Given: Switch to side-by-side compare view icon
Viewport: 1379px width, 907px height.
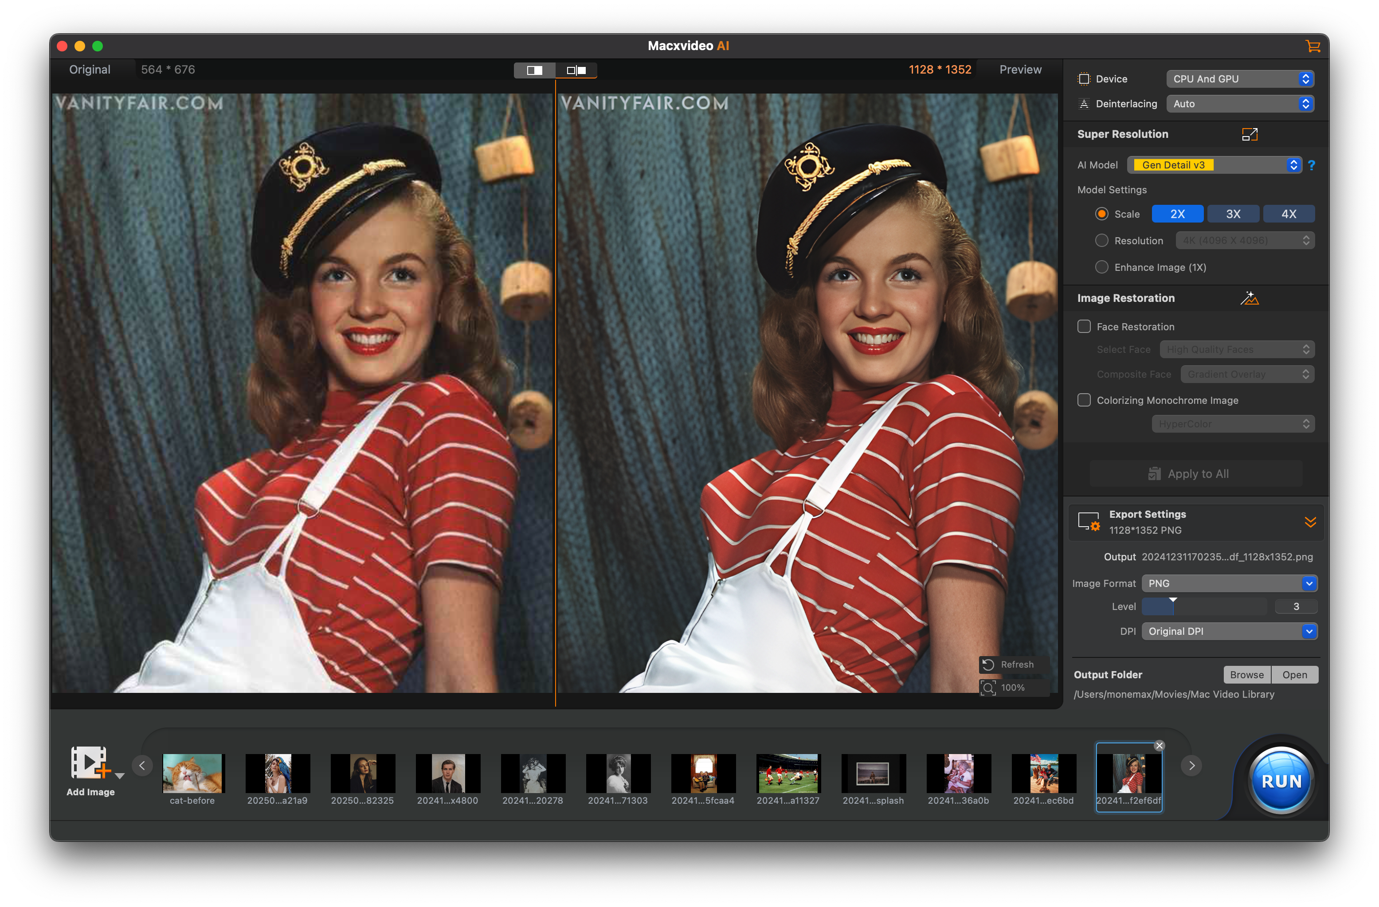Looking at the screenshot, I should click(x=576, y=70).
